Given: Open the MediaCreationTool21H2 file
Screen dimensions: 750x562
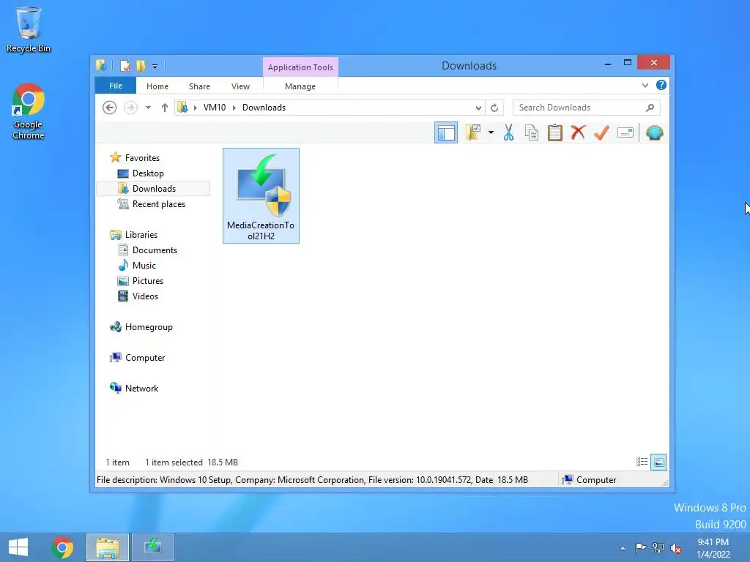Looking at the screenshot, I should [261, 195].
